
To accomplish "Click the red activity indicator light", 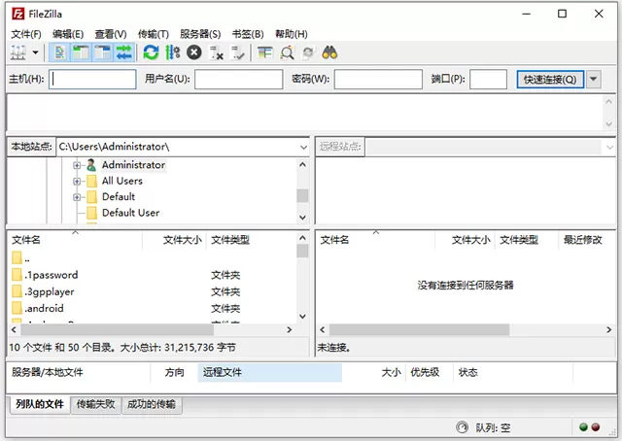I will pos(596,427).
